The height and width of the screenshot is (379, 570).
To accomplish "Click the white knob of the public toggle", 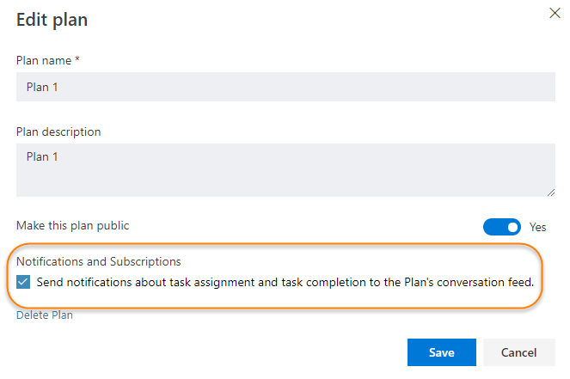I will pos(512,227).
